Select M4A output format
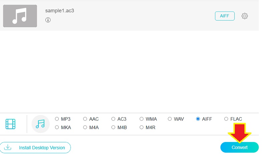This screenshot has height=156, width=267. (x=85, y=127)
